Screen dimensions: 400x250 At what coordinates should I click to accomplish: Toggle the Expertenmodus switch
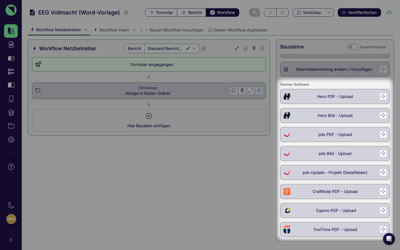coord(352,47)
